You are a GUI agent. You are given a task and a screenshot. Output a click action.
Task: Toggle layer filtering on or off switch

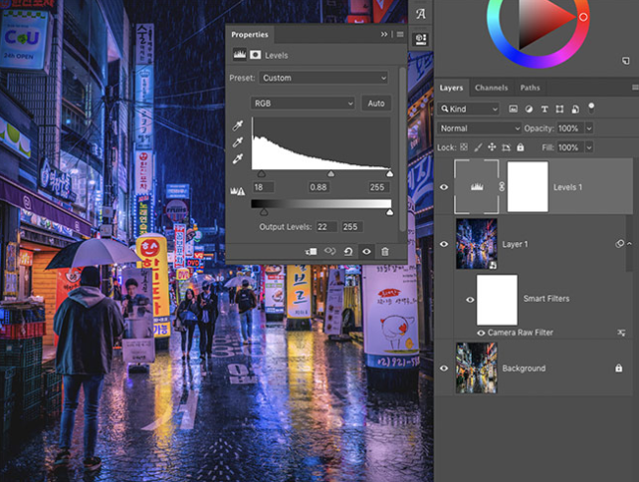click(x=591, y=108)
